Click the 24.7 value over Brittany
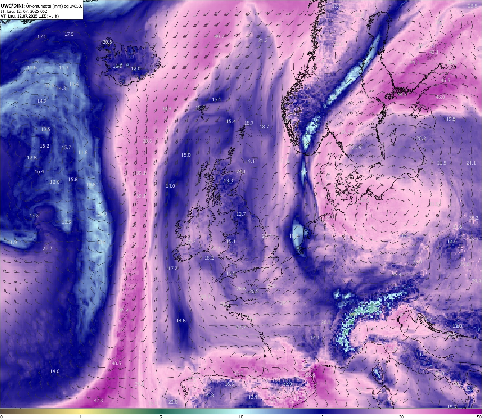 241,328
